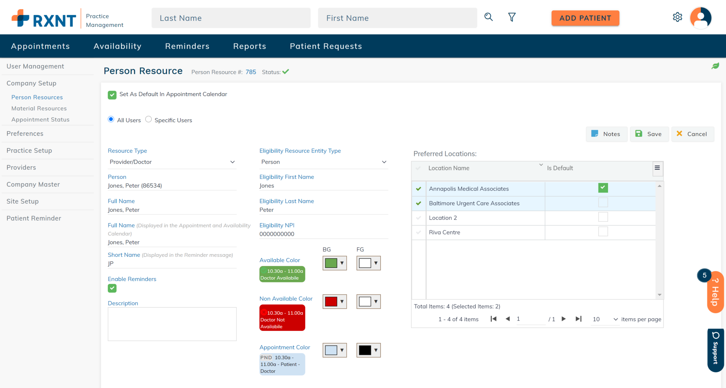Click the Cancel button's X icon

click(x=680, y=134)
